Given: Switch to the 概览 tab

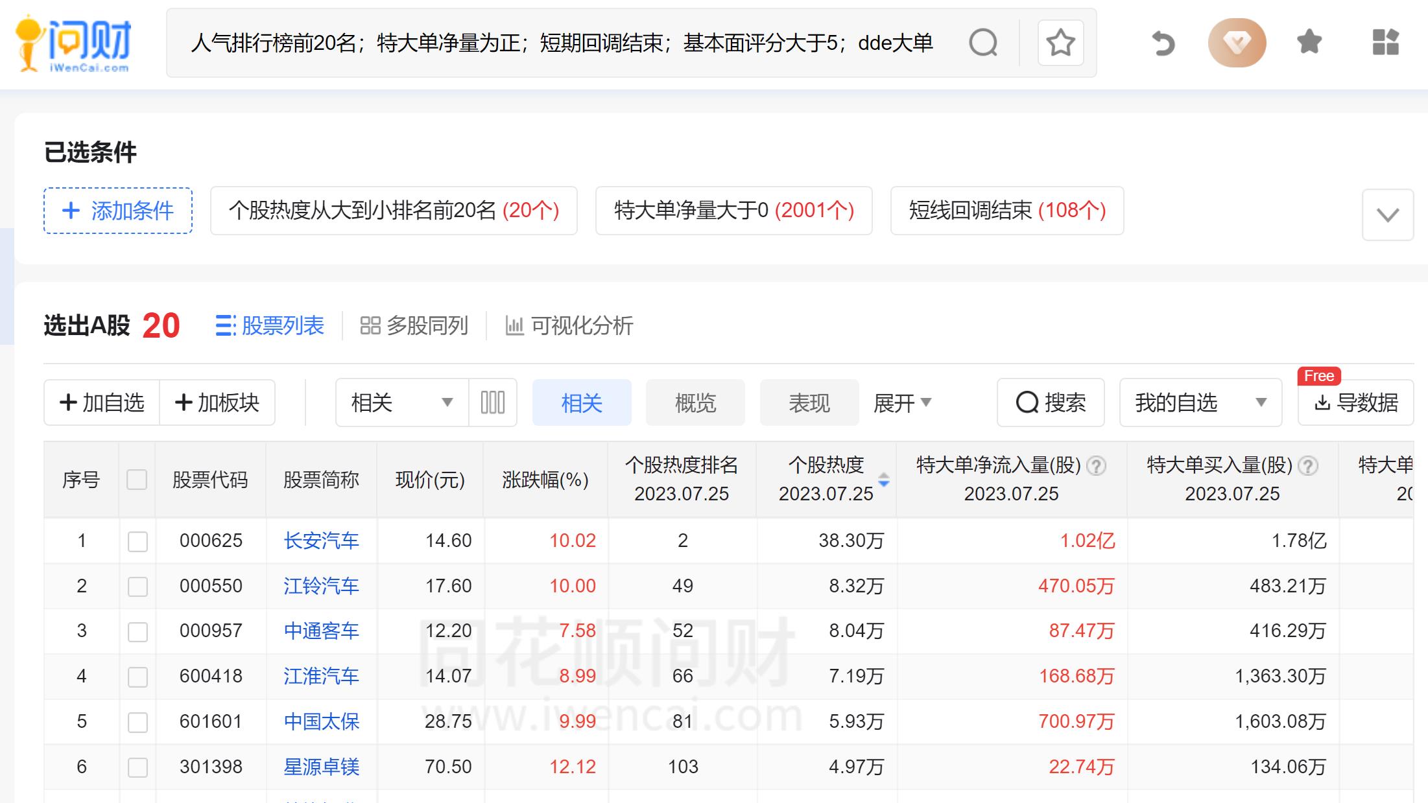Looking at the screenshot, I should click(x=695, y=402).
